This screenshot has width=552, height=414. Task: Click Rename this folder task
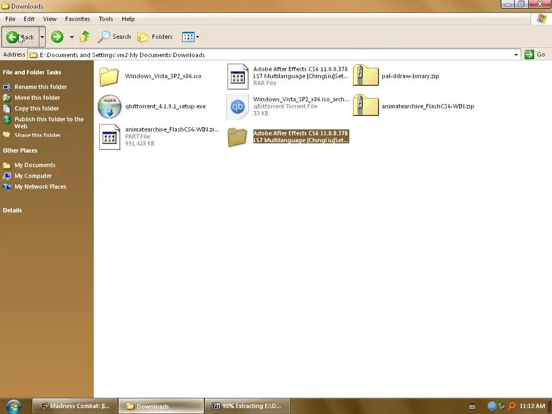[x=40, y=87]
